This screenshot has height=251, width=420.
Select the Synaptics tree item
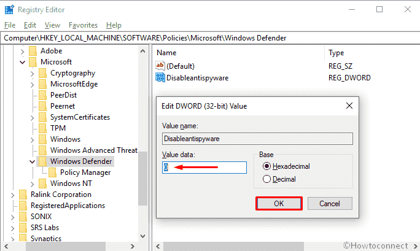coord(46,238)
